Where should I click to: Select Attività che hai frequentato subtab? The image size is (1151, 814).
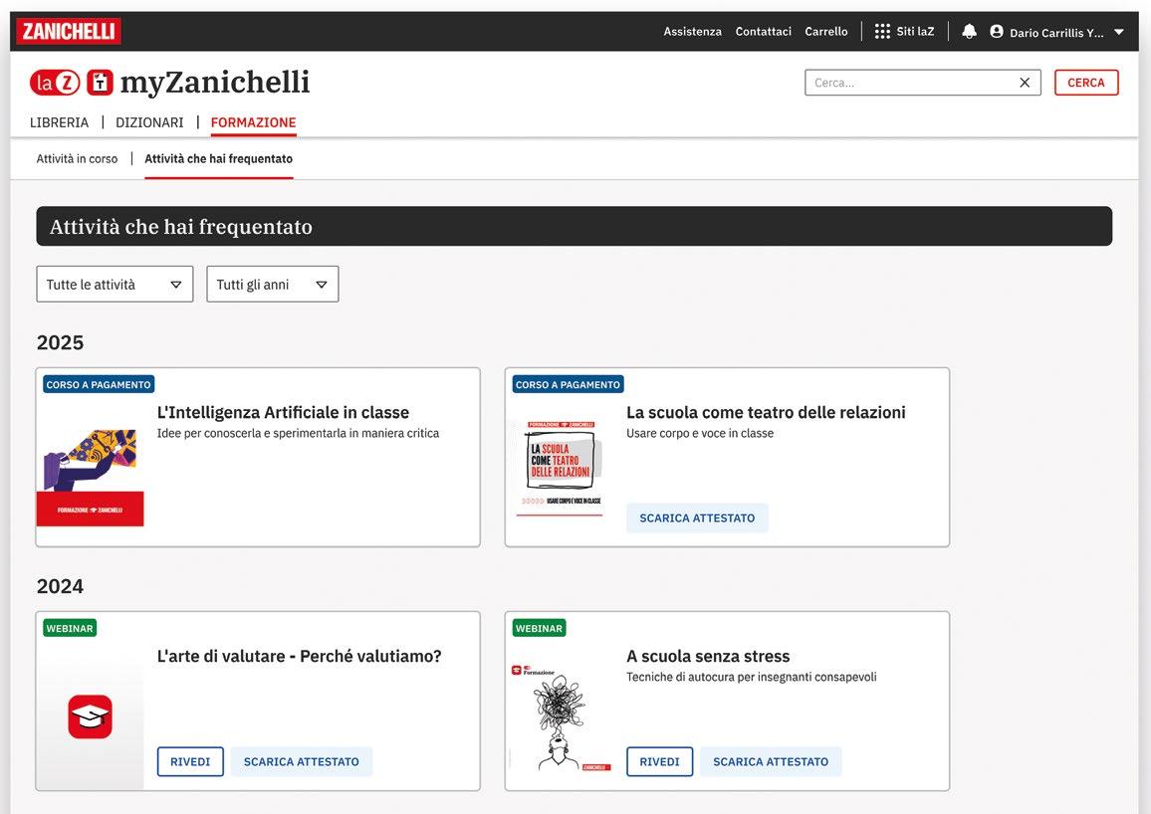pos(219,158)
